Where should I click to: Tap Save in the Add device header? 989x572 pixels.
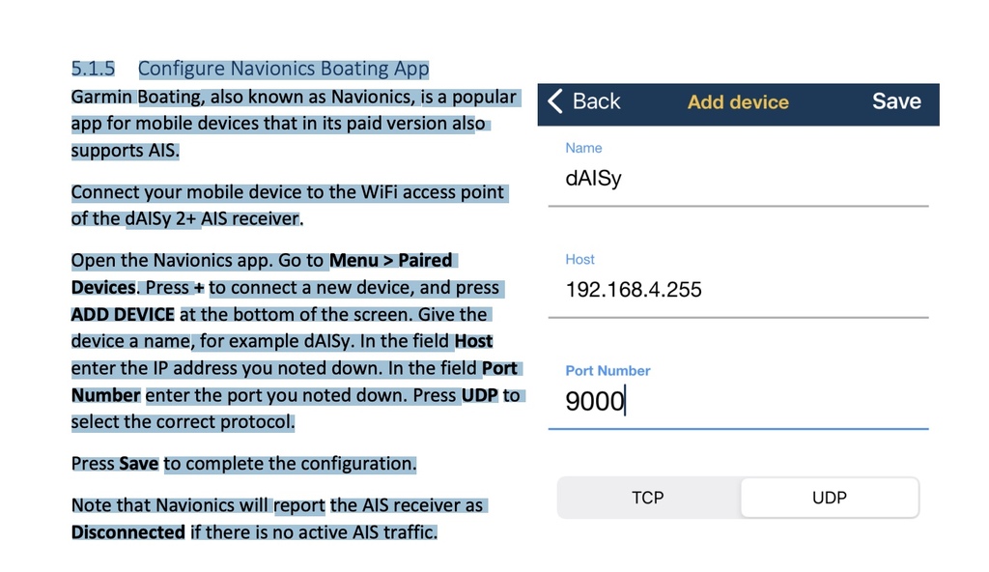896,101
